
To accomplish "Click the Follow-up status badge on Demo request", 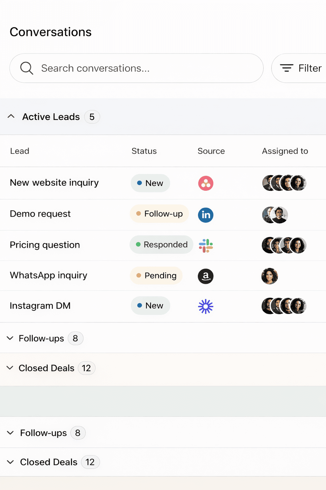I will click(159, 214).
